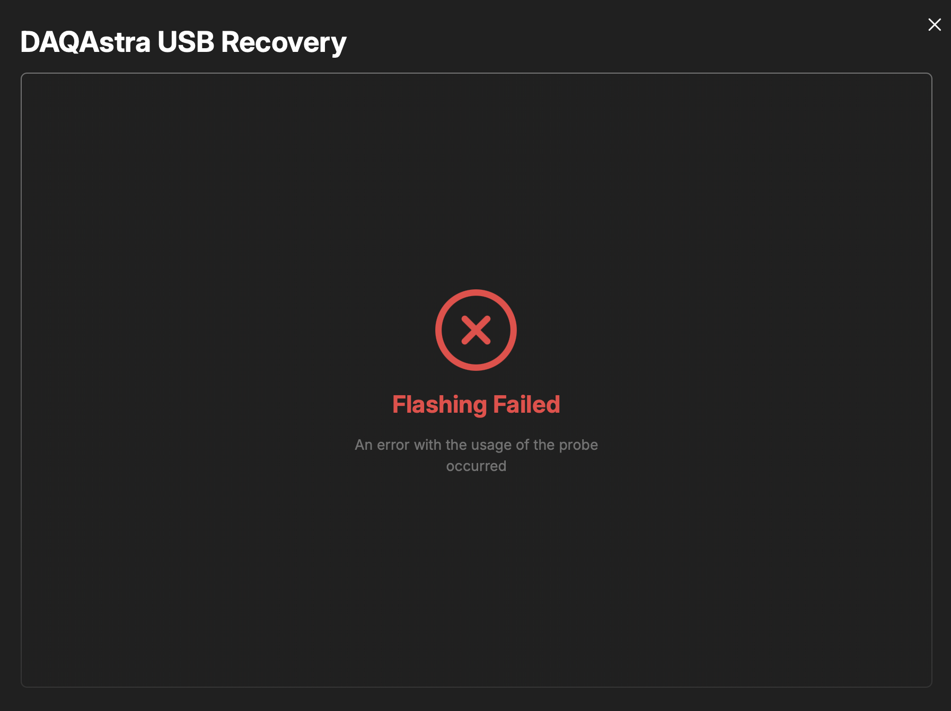This screenshot has width=951, height=711.
Task: Click the word "USB" in the title
Action: (186, 42)
